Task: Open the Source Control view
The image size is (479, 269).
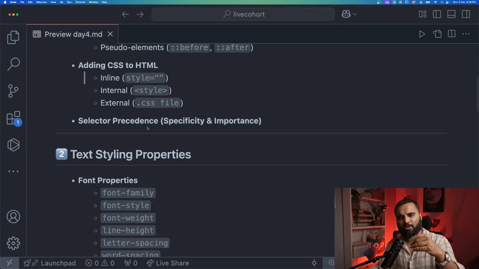Action: coord(13,91)
